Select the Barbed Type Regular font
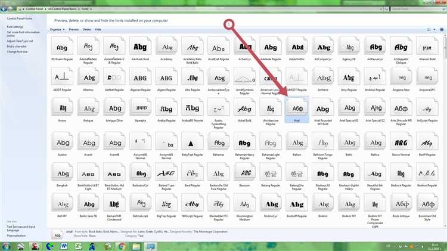Image resolution: width=447 pixels, height=251 pixels. [x=166, y=176]
